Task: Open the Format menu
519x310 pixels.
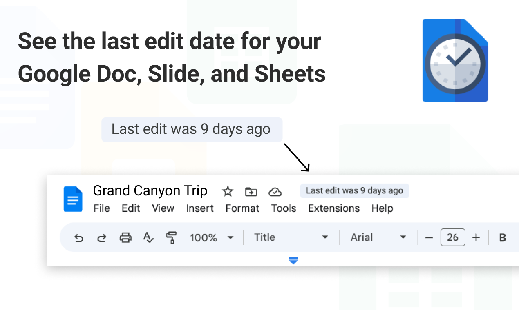Action: click(x=242, y=208)
